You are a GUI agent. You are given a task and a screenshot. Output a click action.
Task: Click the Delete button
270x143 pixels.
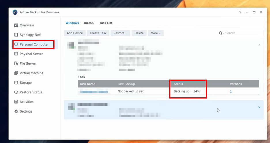tap(139, 33)
